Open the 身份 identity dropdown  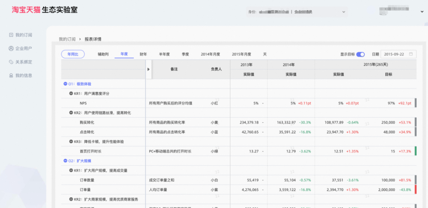point(297,12)
